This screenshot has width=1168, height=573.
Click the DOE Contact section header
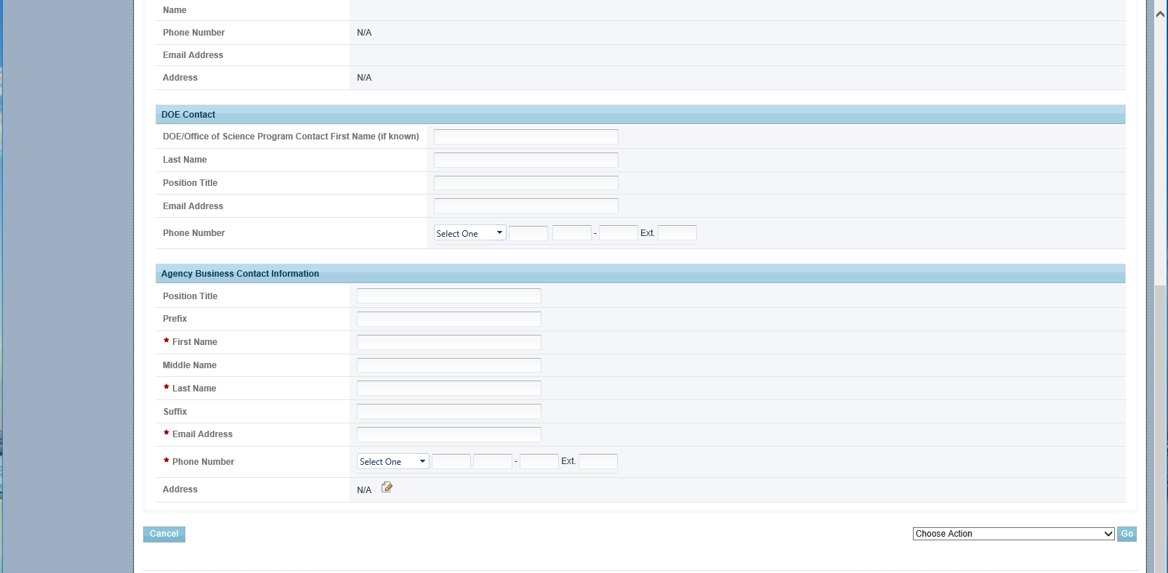click(x=640, y=115)
